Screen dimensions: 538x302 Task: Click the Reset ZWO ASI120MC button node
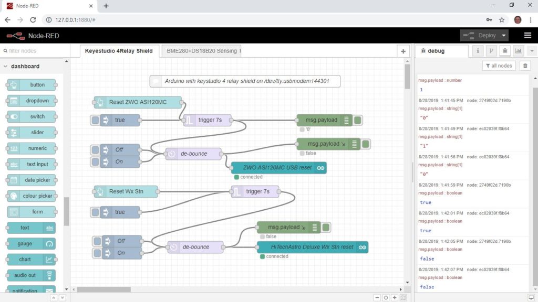(138, 102)
